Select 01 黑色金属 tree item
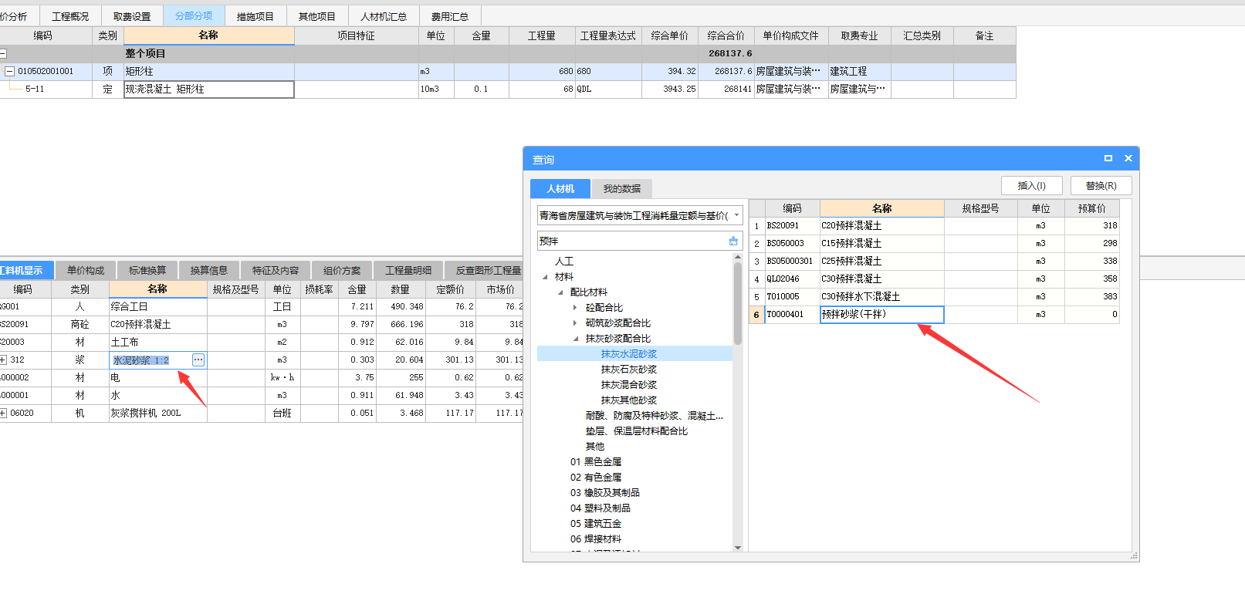This screenshot has height=601, width=1245. tap(596, 462)
